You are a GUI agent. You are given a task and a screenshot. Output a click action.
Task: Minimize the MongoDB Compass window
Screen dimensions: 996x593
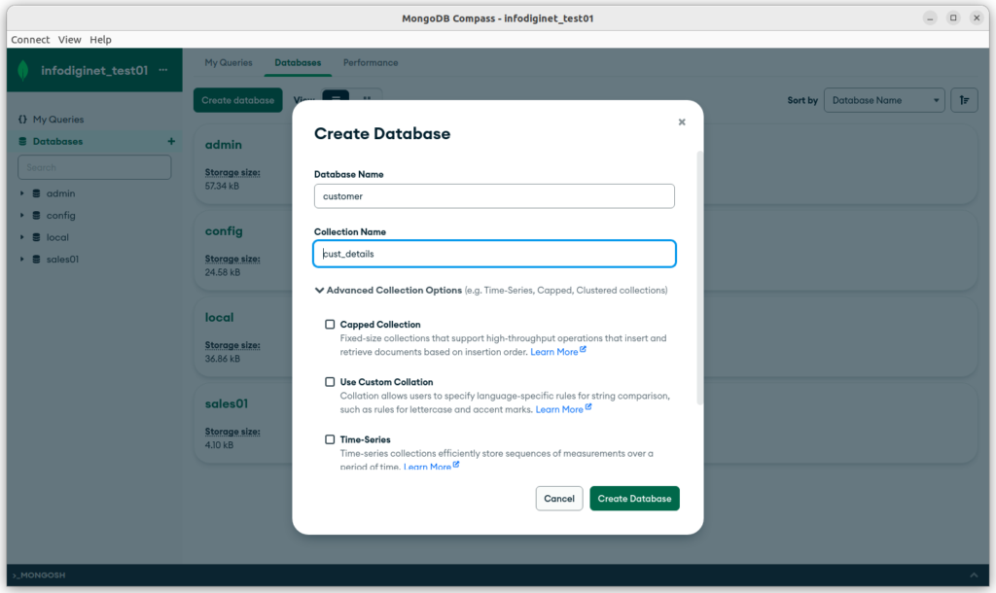click(930, 17)
